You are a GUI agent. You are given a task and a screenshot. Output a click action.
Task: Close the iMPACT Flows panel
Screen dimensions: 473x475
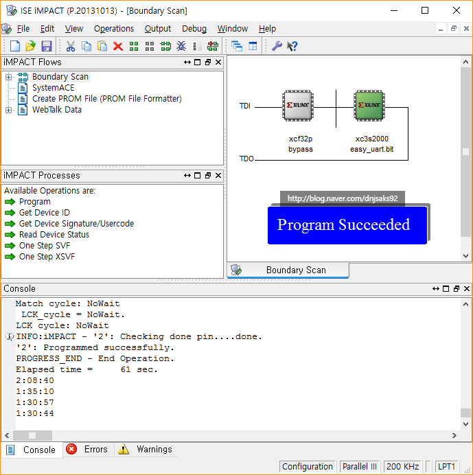point(218,62)
